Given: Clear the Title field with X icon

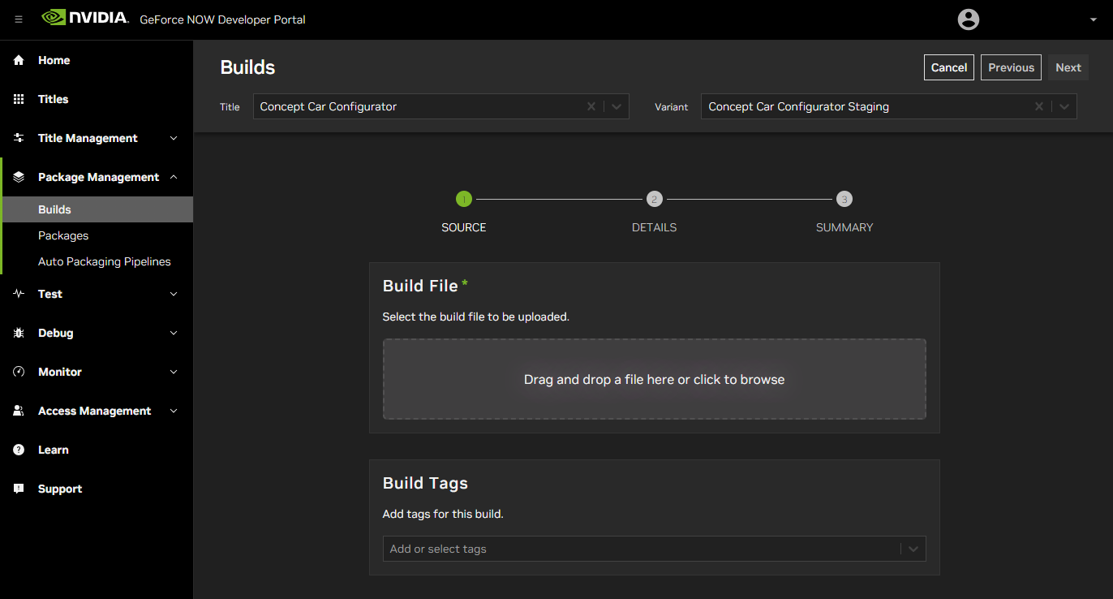Looking at the screenshot, I should (591, 106).
